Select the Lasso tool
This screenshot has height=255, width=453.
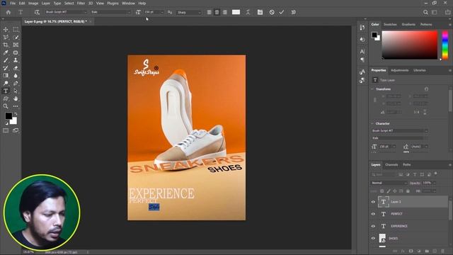click(x=6, y=38)
